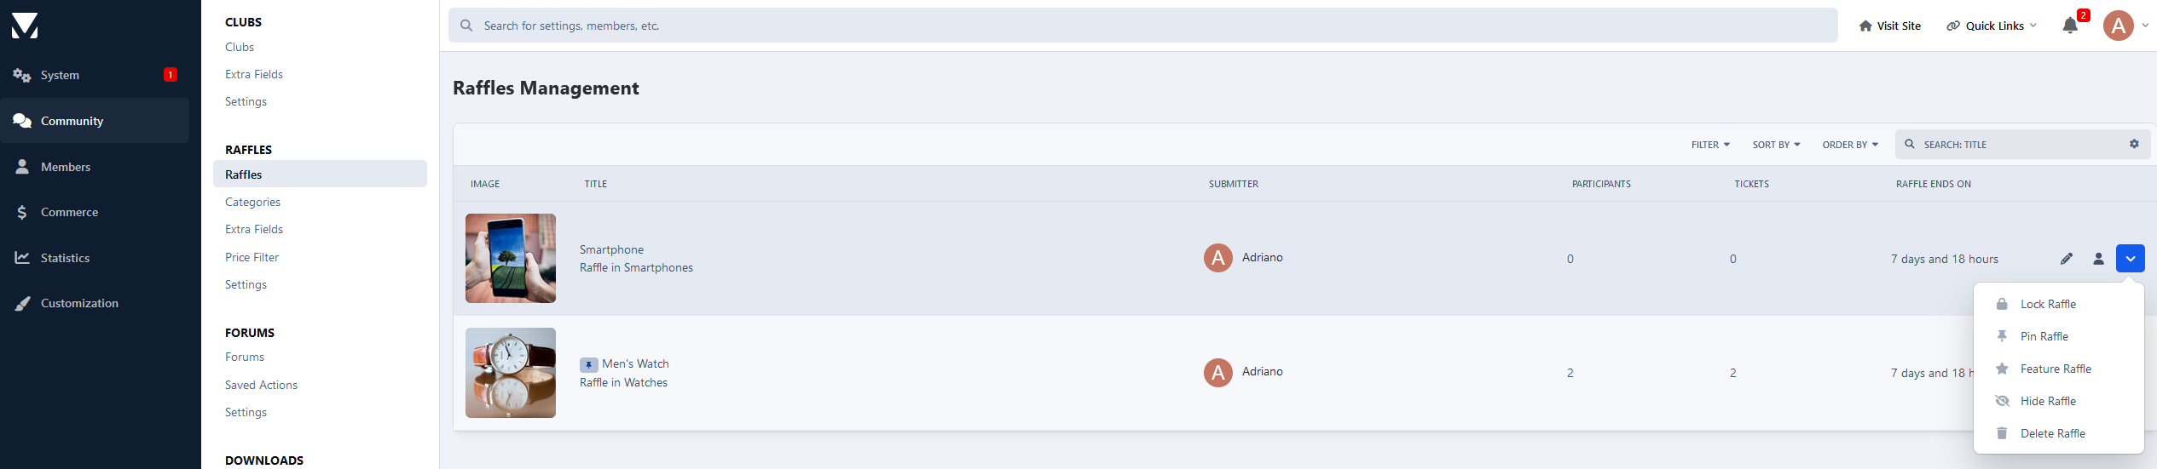
Task: Click the edit pencil icon for Smartphone raffle
Action: tap(2066, 259)
